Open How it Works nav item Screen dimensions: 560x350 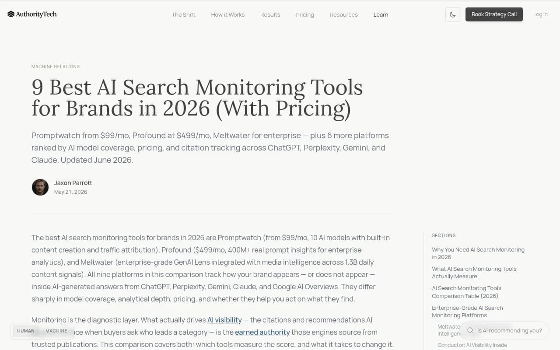[x=227, y=14]
